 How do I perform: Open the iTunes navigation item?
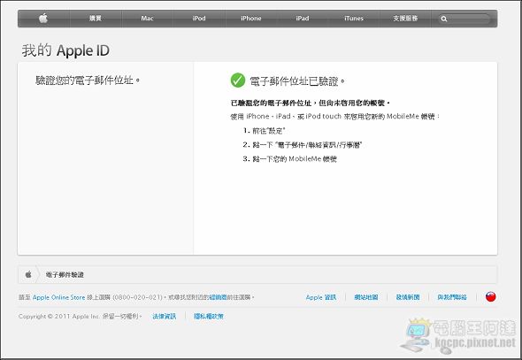coord(354,19)
